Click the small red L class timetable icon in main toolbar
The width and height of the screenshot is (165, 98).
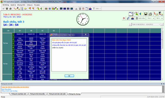(x=15, y=9)
